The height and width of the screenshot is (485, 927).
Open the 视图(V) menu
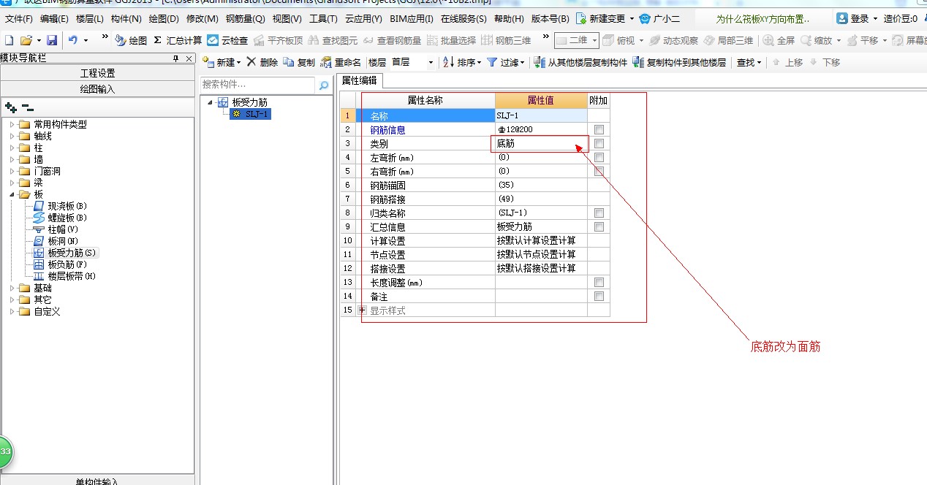[287, 18]
